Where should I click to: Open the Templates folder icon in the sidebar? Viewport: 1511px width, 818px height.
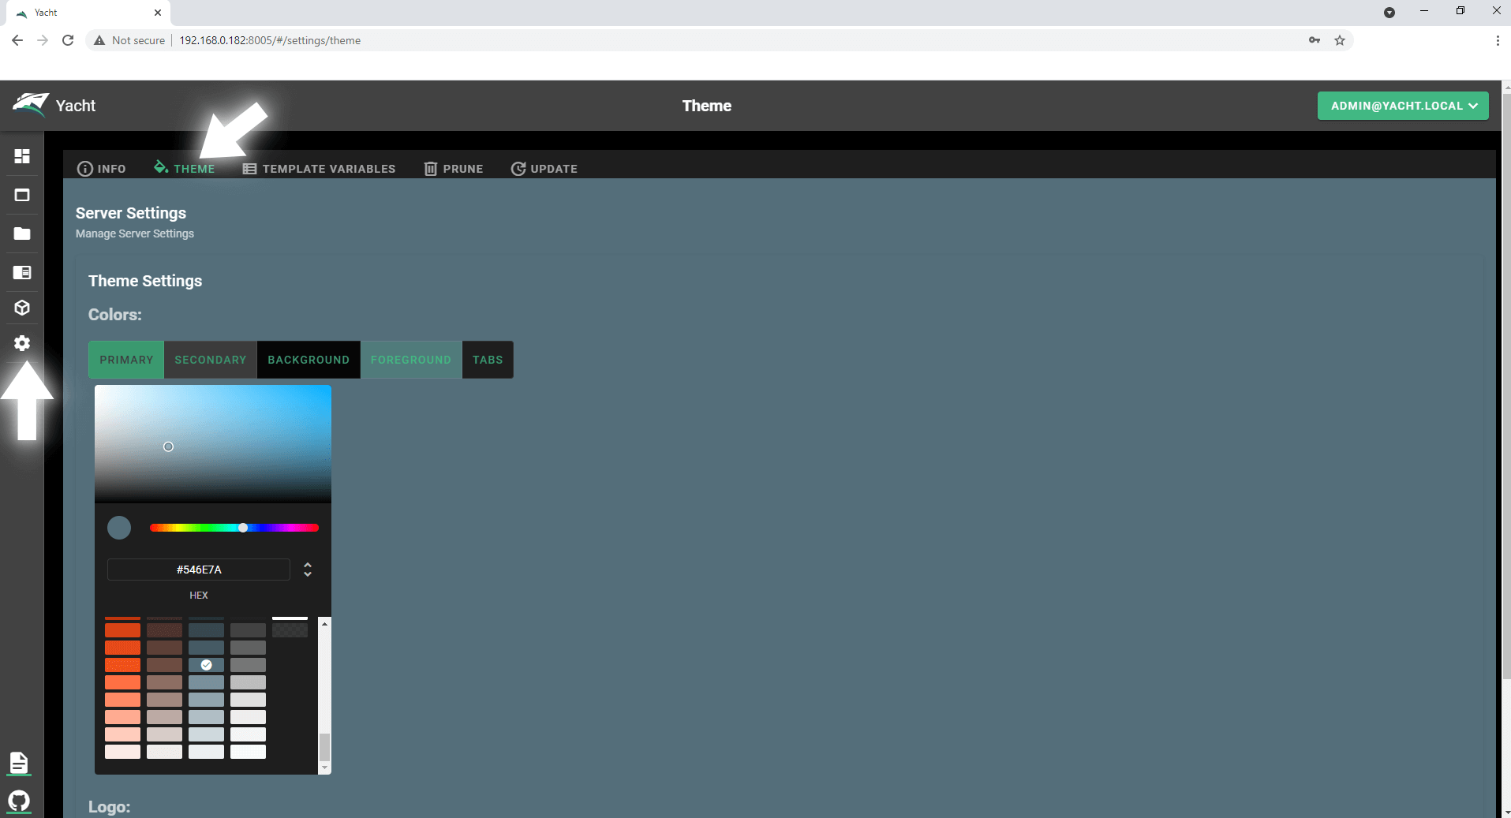(22, 233)
